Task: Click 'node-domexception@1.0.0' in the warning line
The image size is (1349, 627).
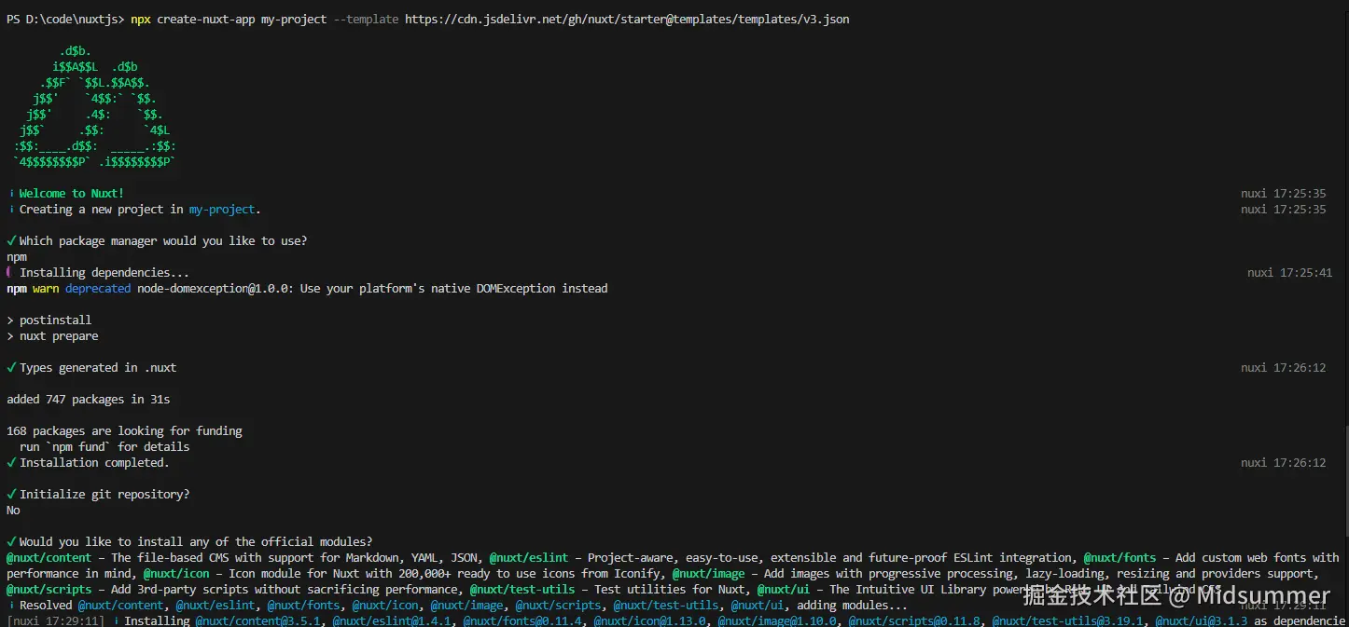Action: [215, 289]
